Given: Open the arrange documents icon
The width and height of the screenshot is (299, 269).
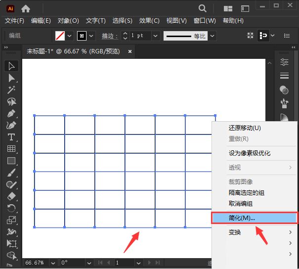Looking at the screenshot, I should (228, 9).
